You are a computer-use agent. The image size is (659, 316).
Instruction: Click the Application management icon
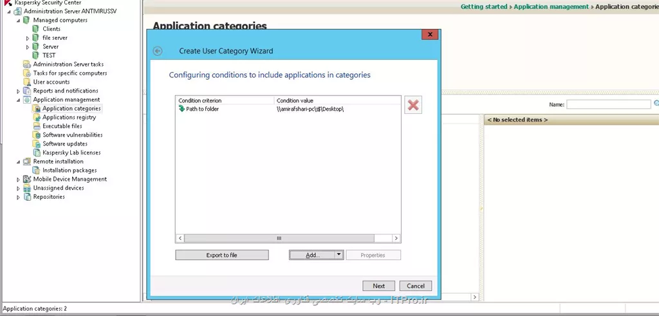pyautogui.click(x=26, y=100)
